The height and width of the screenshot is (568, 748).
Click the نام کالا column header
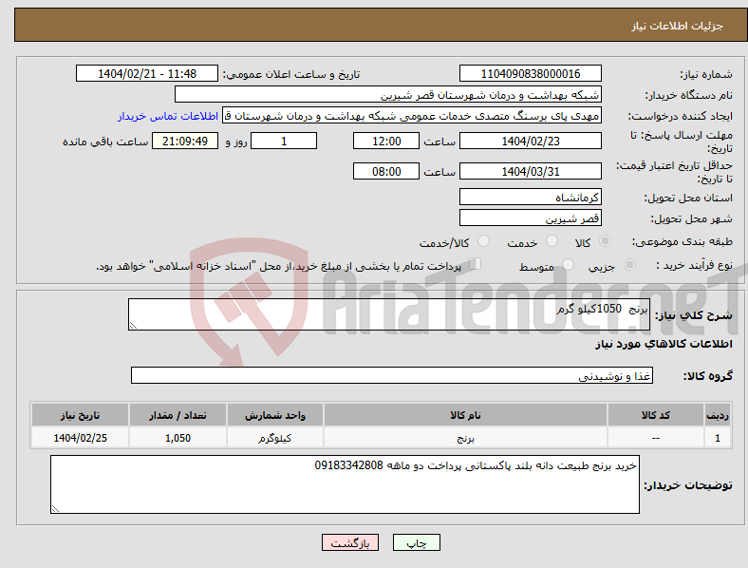[x=465, y=415]
